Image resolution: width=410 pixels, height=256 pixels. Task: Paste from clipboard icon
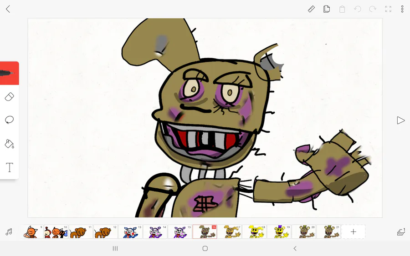tap(342, 9)
